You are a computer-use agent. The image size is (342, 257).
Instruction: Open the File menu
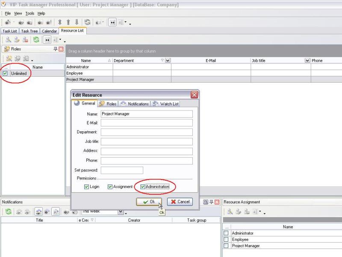pyautogui.click(x=8, y=14)
